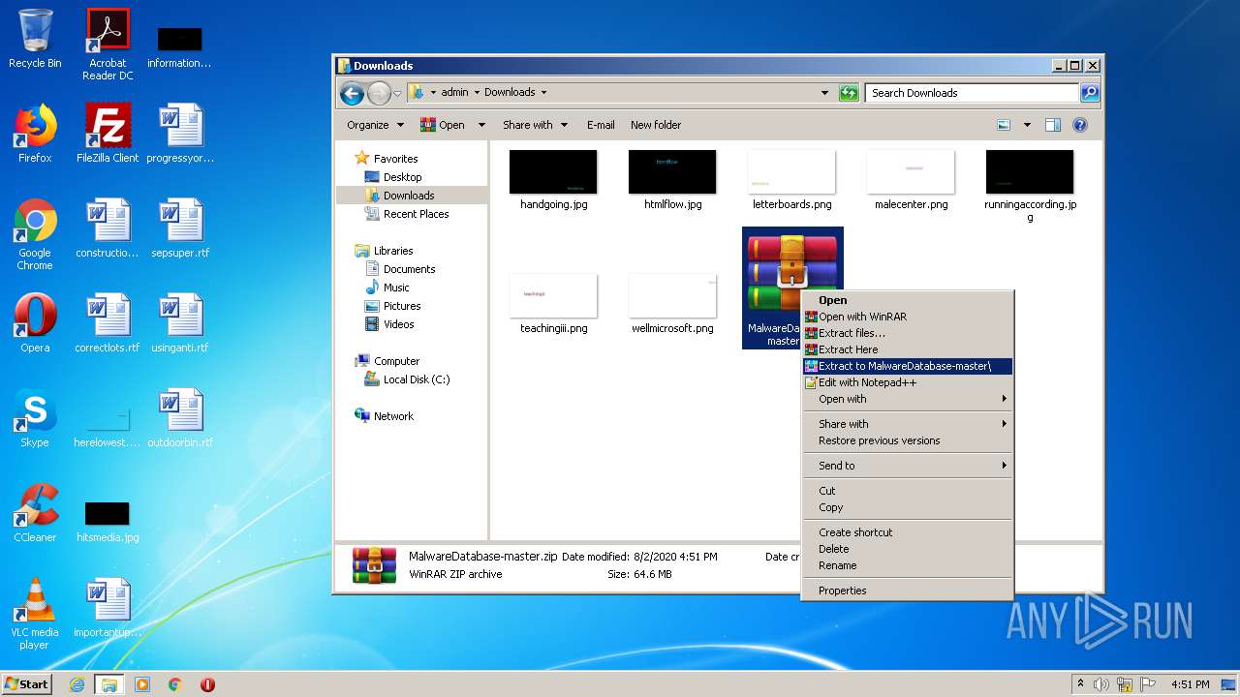Select outdoorbin.rtf desktop file
Image resolution: width=1240 pixels, height=697 pixels.
click(x=180, y=418)
